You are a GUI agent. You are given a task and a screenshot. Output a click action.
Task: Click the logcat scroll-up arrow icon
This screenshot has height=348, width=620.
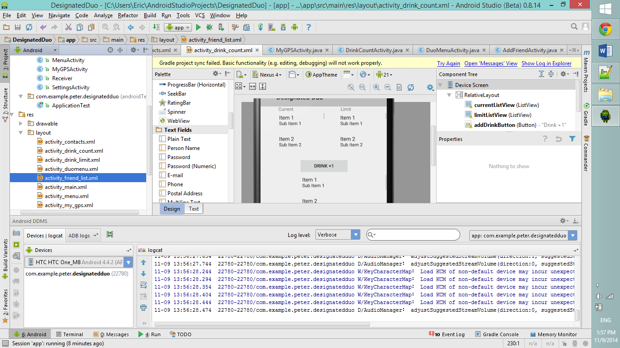pyautogui.click(x=144, y=263)
